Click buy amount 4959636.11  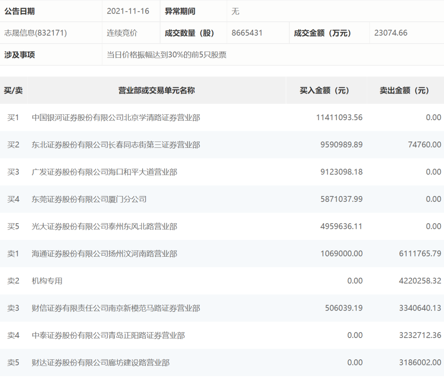tap(342, 226)
